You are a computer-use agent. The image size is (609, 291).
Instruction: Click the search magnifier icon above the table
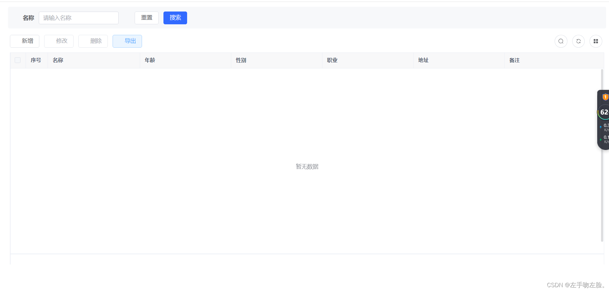coord(561,41)
